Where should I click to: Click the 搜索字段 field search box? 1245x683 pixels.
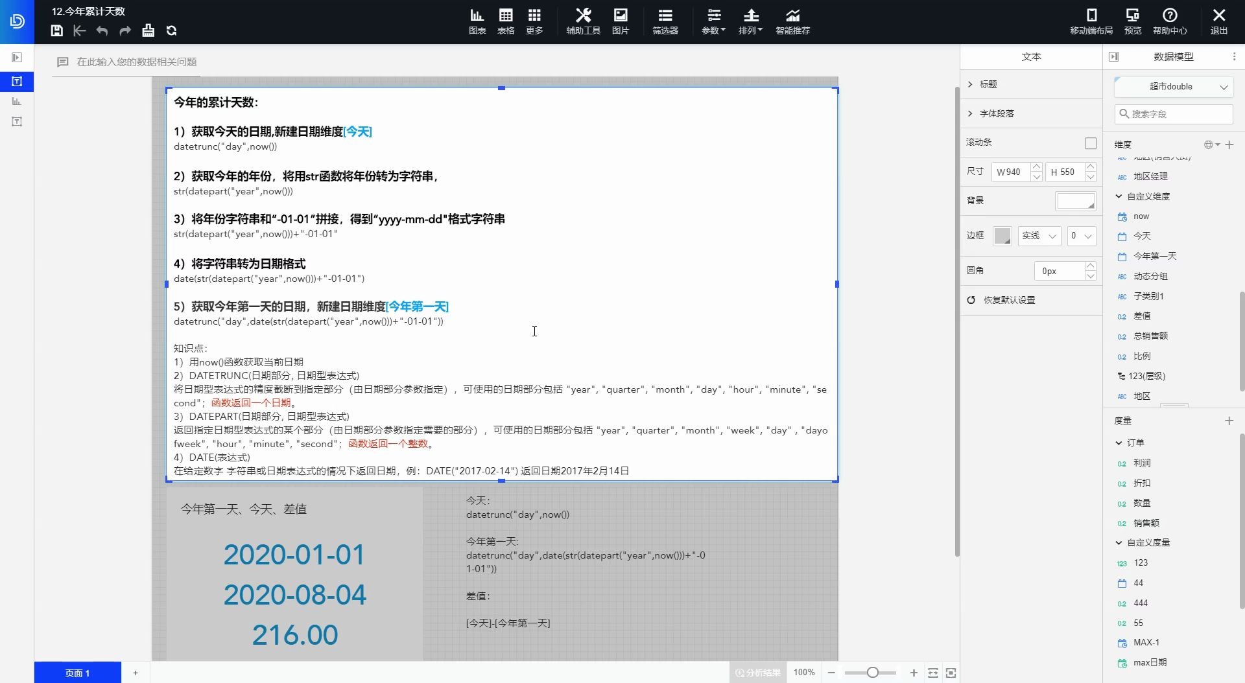click(1173, 114)
